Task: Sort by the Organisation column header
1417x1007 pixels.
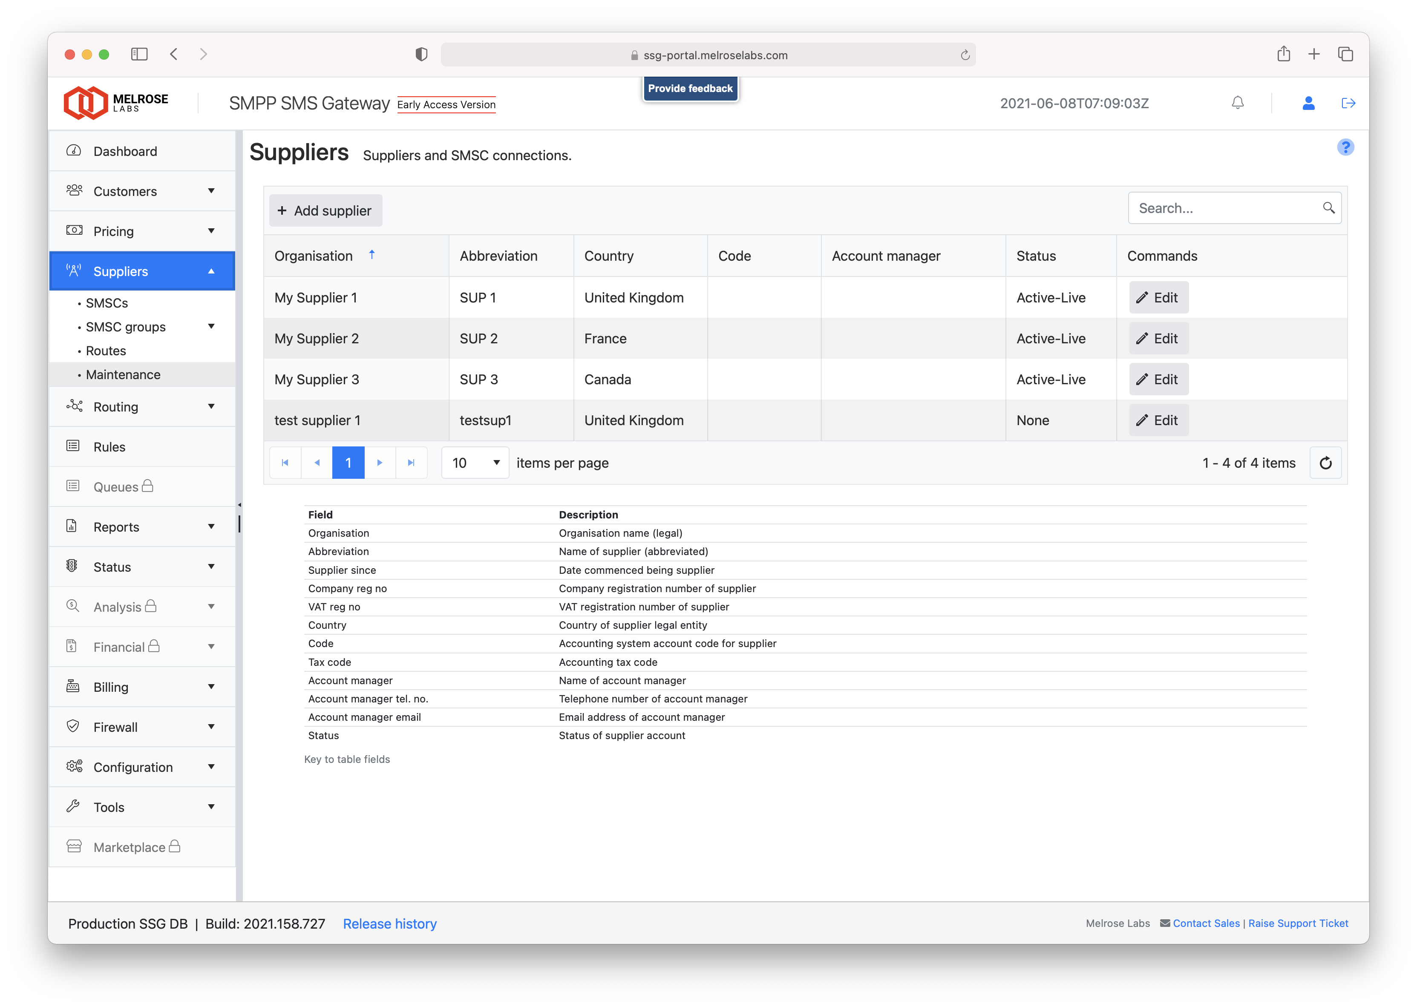Action: coord(314,256)
